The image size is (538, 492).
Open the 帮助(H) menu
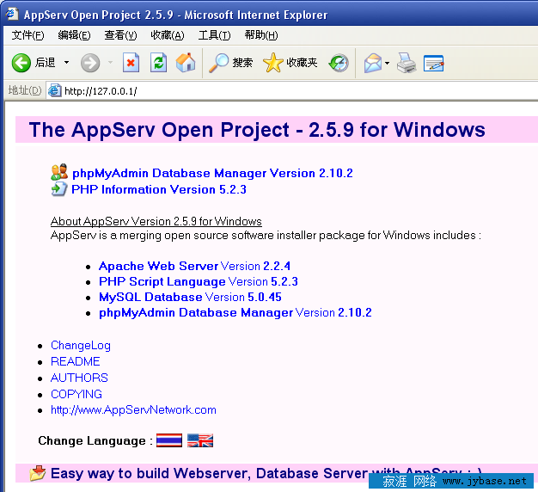pos(261,35)
